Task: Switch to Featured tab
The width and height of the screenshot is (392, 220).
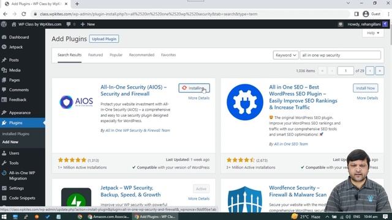Action: click(96, 55)
